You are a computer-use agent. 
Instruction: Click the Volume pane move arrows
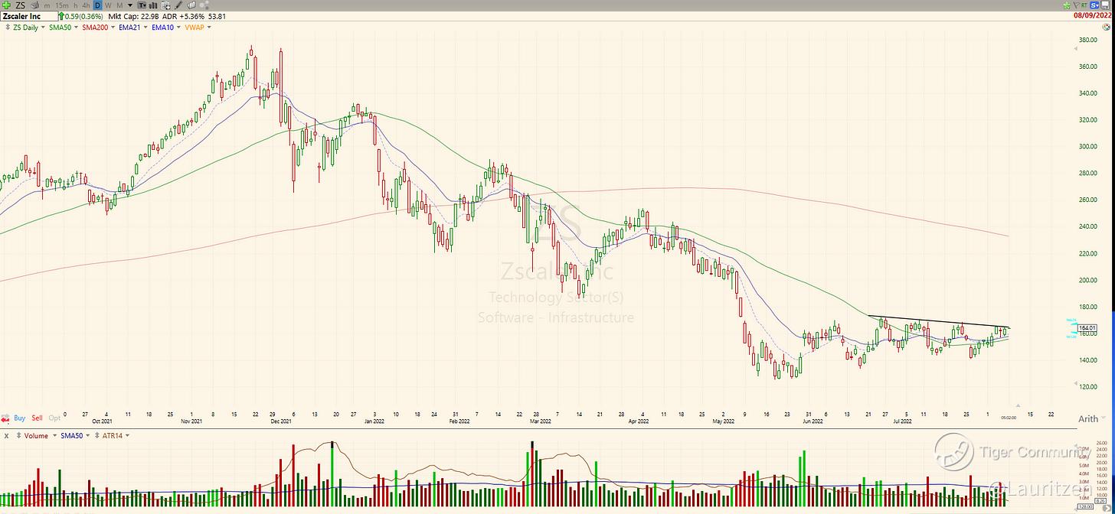(x=18, y=435)
